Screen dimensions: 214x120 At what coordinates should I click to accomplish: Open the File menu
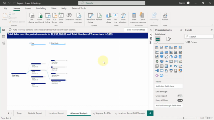(x=5, y=8)
